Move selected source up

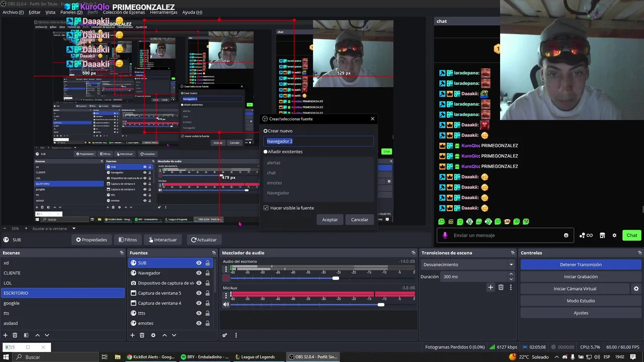coord(164,335)
